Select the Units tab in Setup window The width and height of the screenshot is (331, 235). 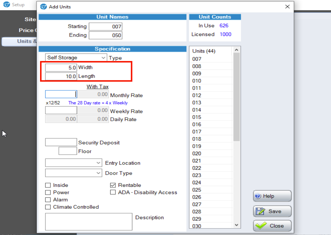point(19,41)
